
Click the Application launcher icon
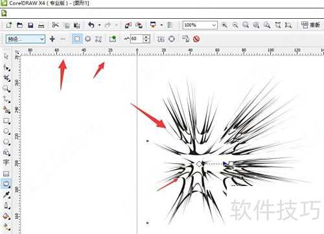153,25
